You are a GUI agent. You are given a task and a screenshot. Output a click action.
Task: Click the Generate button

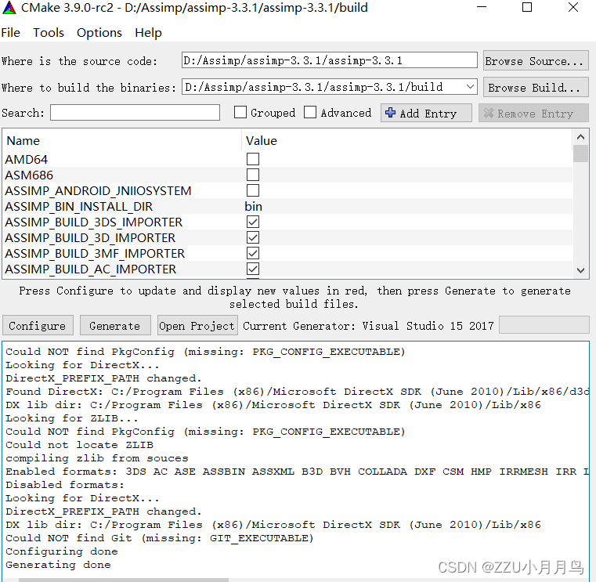tap(115, 325)
